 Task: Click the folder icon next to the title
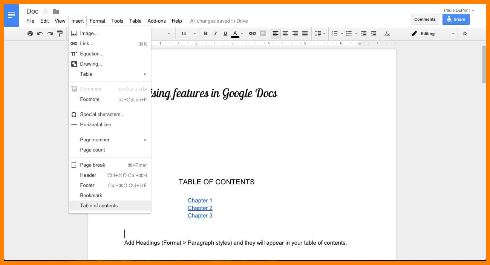56,12
